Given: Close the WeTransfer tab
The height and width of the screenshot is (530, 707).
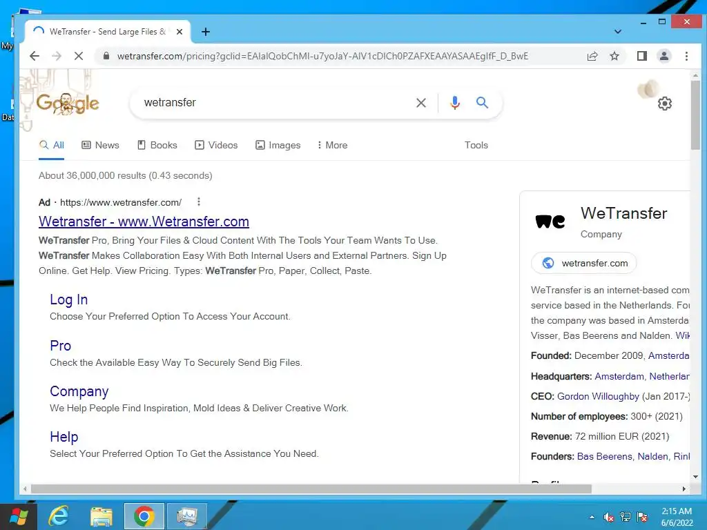Looking at the screenshot, I should pos(180,32).
